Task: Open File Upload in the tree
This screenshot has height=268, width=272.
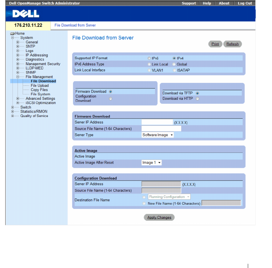Action: 40,86
